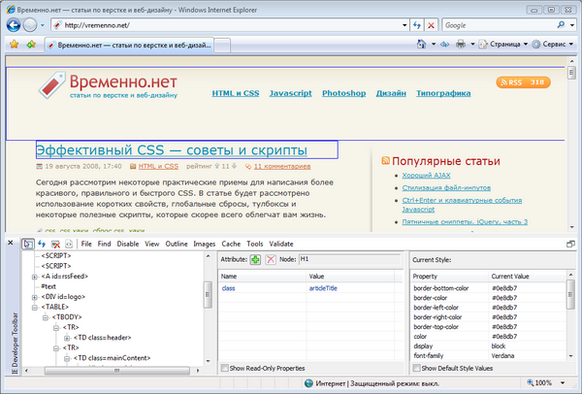Image resolution: width=582 pixels, height=394 pixels.
Task: Refresh the page from address bar
Action: point(417,25)
